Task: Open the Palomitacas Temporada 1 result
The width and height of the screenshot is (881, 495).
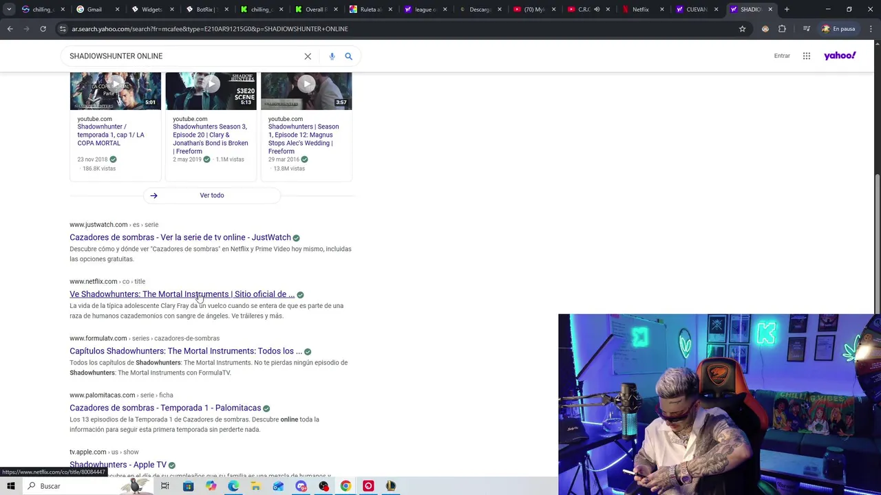Action: (x=165, y=408)
